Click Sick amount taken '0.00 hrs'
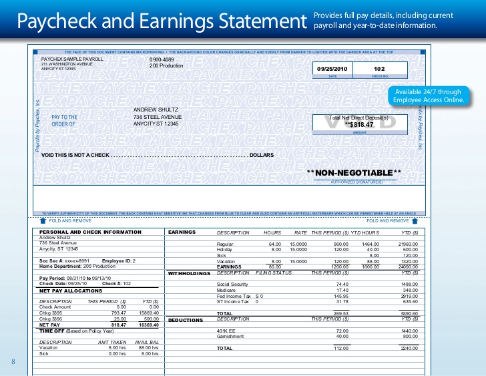This screenshot has height=376, width=486. tap(117, 354)
